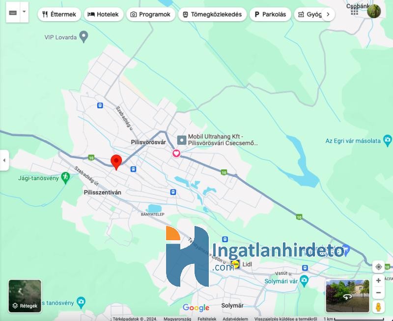393x321 pixels.
Task: Open the Google account profile avatar
Action: 374,11
